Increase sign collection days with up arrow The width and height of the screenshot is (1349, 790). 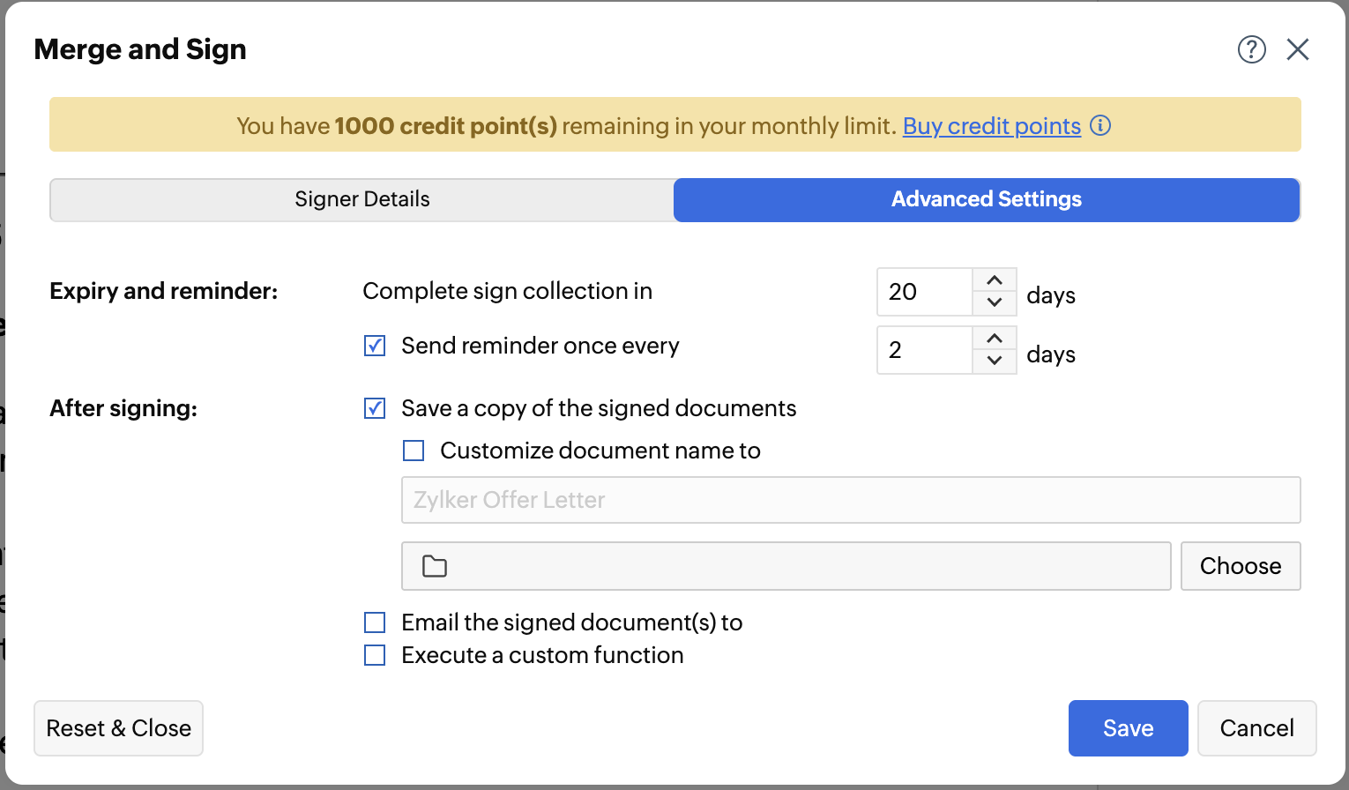995,280
